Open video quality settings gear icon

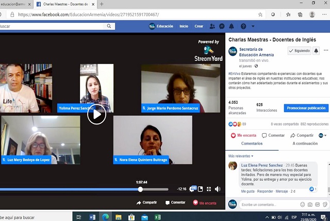(192, 189)
